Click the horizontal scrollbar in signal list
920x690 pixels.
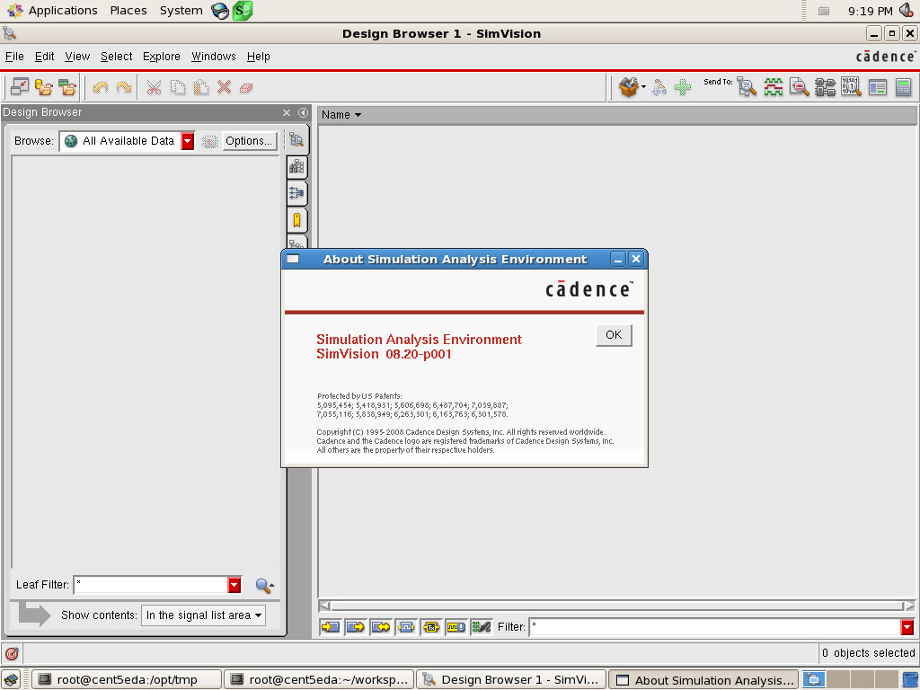616,606
